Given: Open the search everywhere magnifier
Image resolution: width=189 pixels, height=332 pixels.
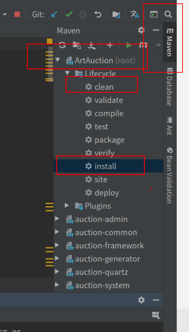Looking at the screenshot, I should click(168, 14).
